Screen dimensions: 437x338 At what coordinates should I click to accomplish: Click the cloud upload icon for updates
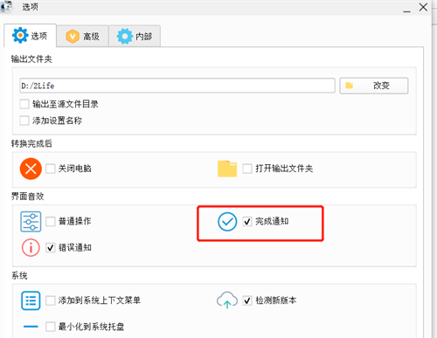227,300
